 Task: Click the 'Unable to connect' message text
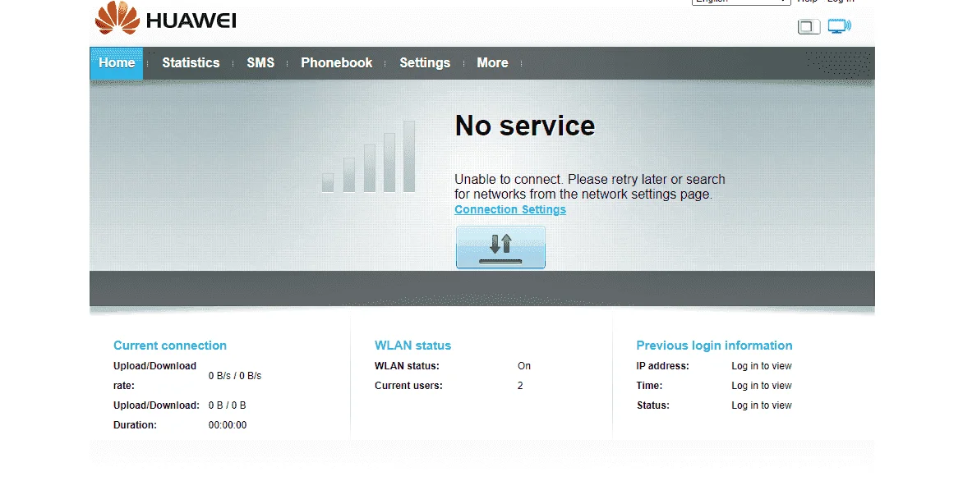point(590,186)
